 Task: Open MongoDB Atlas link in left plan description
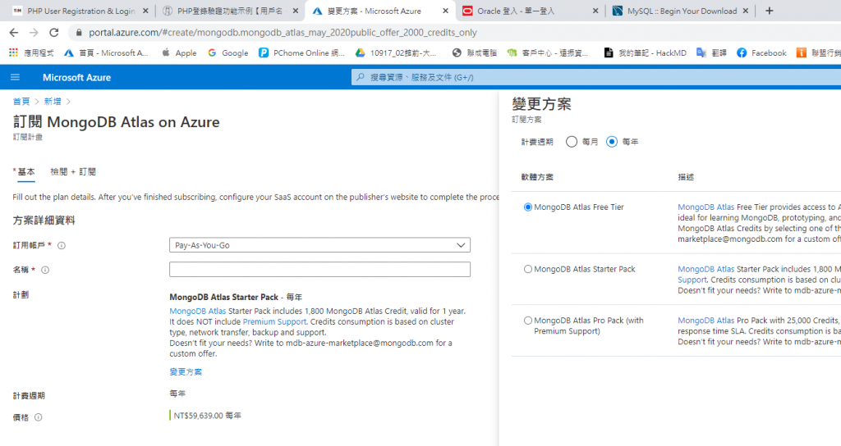(198, 311)
